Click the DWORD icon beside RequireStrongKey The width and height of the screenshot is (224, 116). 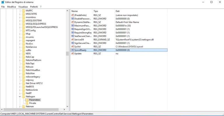72,33
